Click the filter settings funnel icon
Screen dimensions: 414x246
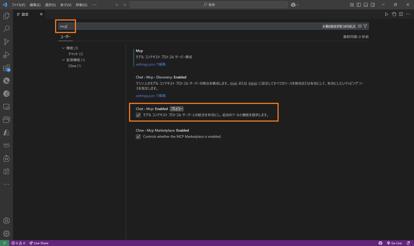point(365,26)
